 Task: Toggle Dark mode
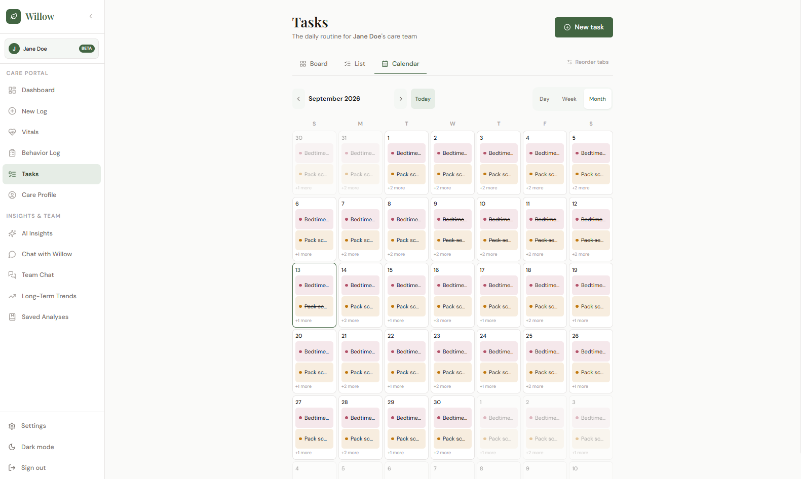pos(52,447)
